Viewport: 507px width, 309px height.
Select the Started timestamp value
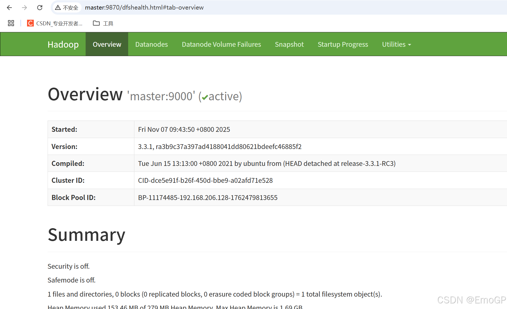coord(184,129)
